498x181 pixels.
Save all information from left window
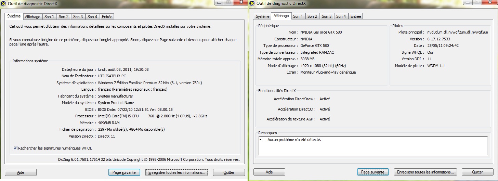pos(176,172)
